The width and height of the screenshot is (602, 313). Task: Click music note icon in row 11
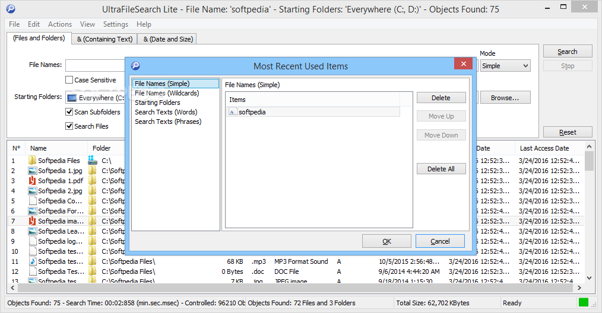point(32,261)
